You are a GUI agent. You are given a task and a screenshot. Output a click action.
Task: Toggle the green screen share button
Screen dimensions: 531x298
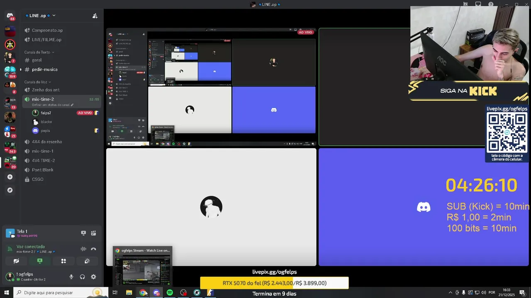[40, 261]
